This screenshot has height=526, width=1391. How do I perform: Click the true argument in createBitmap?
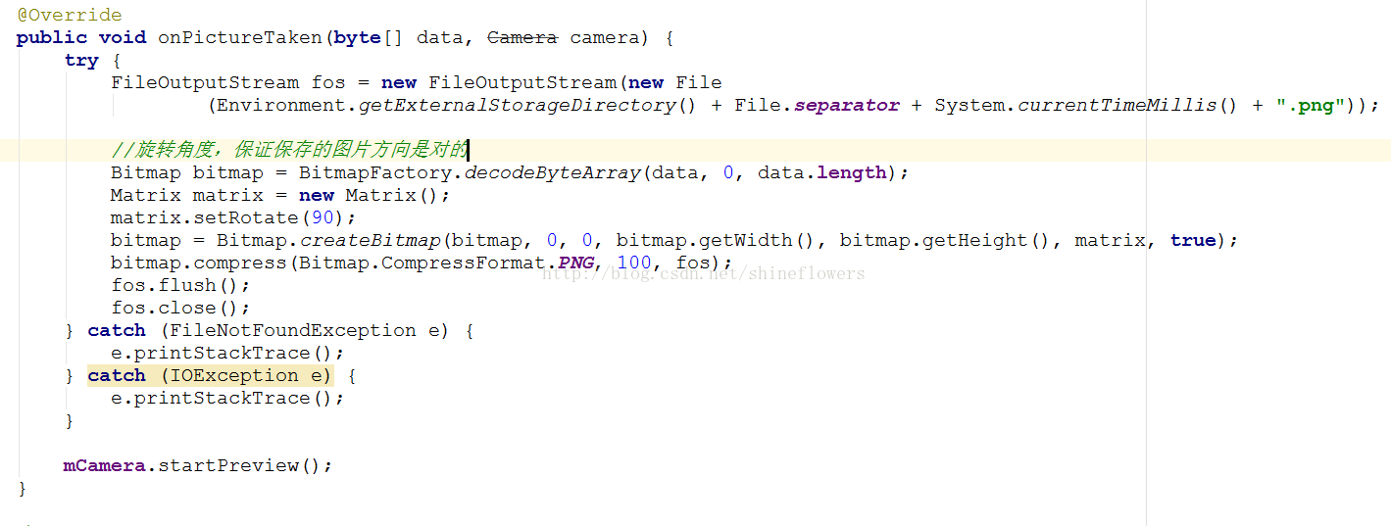click(x=1193, y=241)
